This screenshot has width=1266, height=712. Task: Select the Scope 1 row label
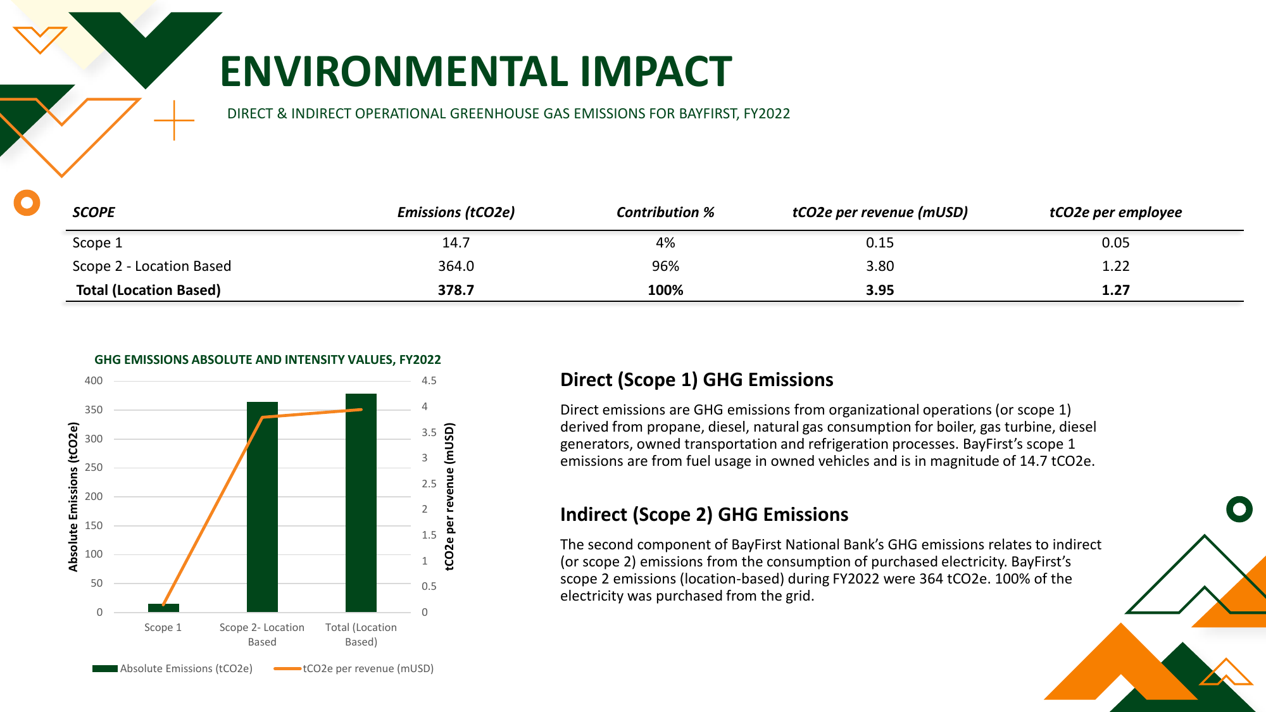(97, 243)
